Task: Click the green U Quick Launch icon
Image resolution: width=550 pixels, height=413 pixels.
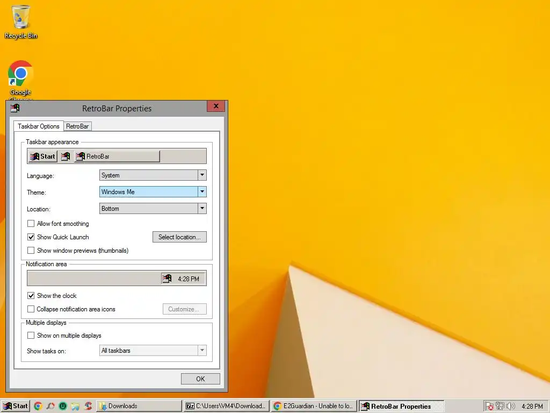Action: point(63,407)
